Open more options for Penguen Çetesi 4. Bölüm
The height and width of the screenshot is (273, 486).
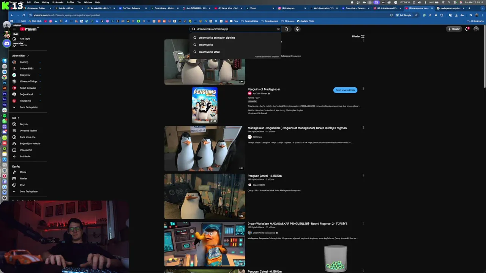coord(363,175)
